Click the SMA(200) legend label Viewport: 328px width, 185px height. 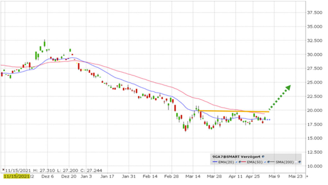[285, 162]
